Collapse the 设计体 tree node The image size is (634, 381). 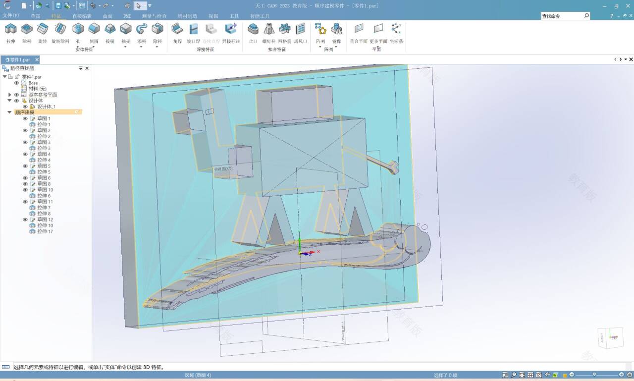9,101
